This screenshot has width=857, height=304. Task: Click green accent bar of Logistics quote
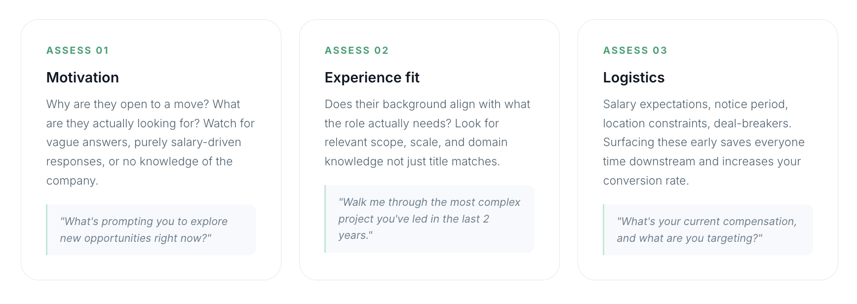pyautogui.click(x=604, y=230)
